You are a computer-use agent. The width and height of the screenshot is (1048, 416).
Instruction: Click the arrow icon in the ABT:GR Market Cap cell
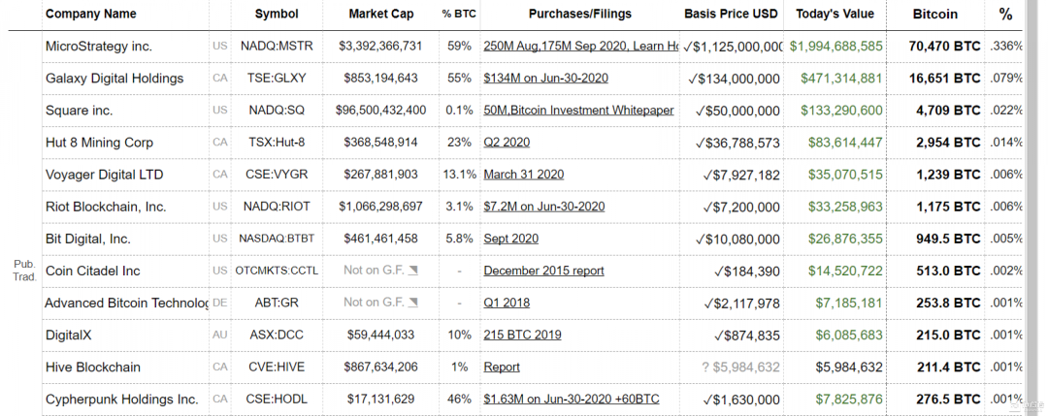click(413, 303)
